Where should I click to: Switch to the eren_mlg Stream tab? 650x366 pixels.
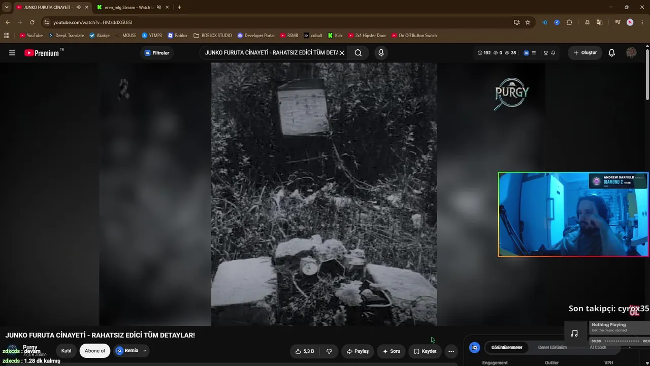(x=133, y=7)
